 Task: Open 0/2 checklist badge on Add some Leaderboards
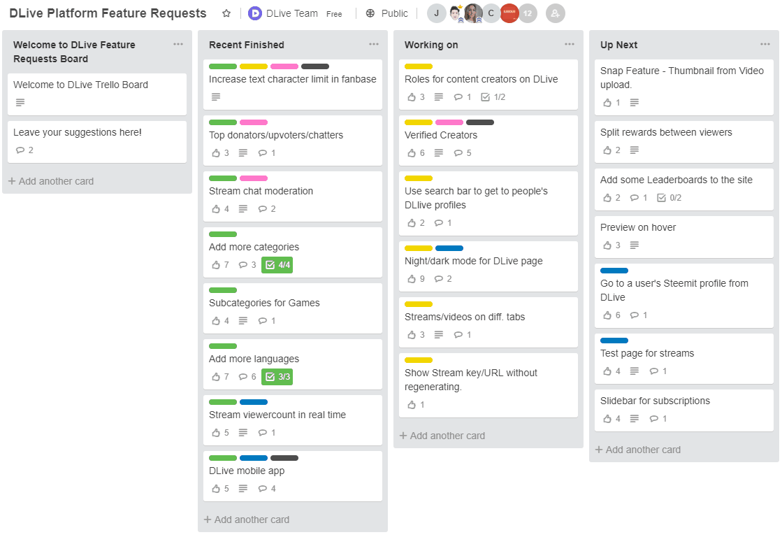point(669,198)
